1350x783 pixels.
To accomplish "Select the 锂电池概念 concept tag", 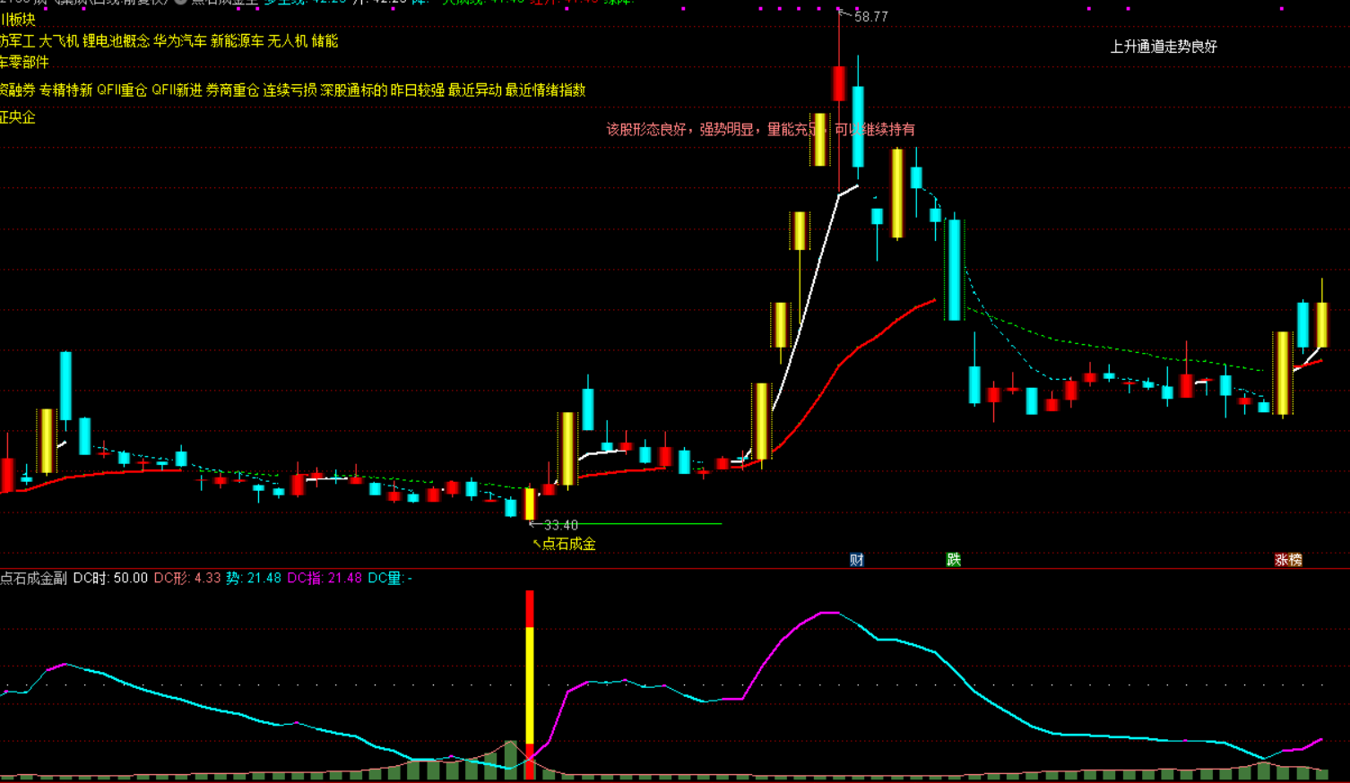I will [x=116, y=41].
